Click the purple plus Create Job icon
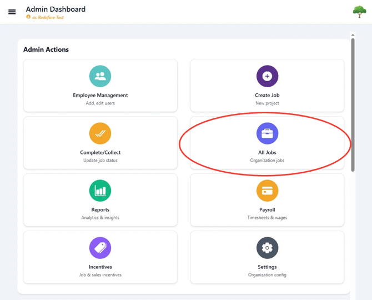The image size is (372, 300). [x=267, y=76]
